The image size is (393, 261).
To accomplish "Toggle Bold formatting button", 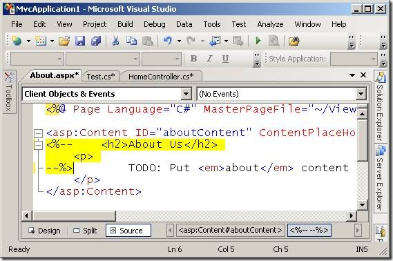I will click(x=193, y=59).
